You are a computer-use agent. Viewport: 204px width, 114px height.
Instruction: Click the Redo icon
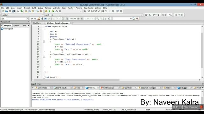(x=21, y=11)
